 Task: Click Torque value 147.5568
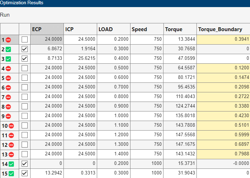[x=185, y=134]
